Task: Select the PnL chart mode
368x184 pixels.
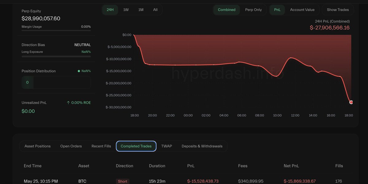Action: pyautogui.click(x=277, y=10)
